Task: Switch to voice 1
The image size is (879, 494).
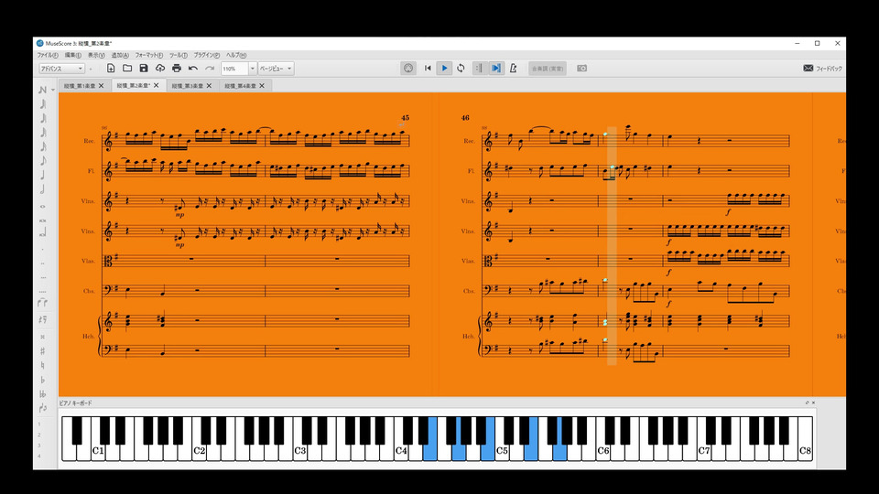Action: 39,424
